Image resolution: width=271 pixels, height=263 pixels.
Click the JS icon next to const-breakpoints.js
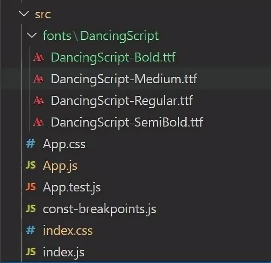pyautogui.click(x=31, y=208)
